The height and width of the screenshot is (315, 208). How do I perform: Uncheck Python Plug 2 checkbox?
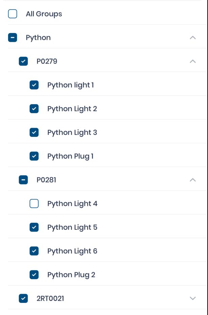[34, 274]
